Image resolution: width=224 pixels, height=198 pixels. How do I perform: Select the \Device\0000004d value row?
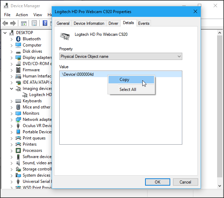tap(121, 74)
